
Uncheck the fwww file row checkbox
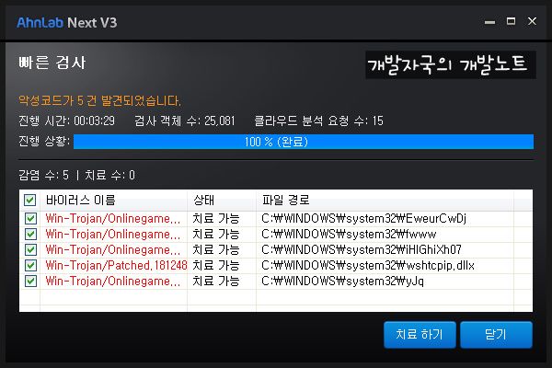[x=30, y=235]
